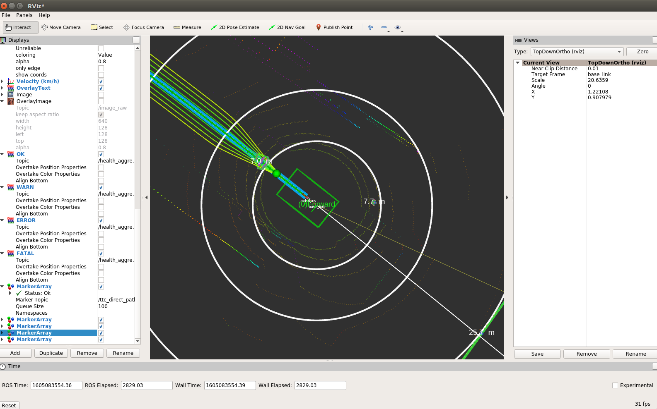Click the Velocity (km/h) plot icon
657x409 pixels.
click(11, 81)
